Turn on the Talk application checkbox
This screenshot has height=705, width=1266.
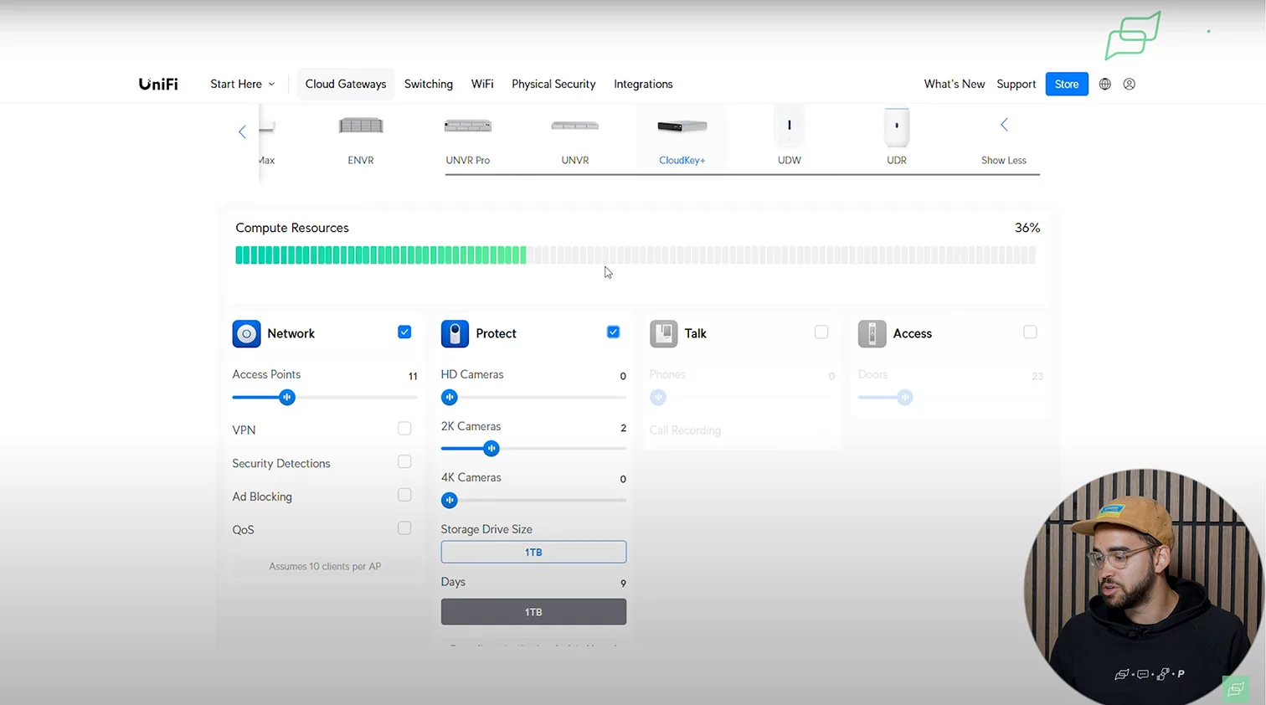tap(821, 332)
